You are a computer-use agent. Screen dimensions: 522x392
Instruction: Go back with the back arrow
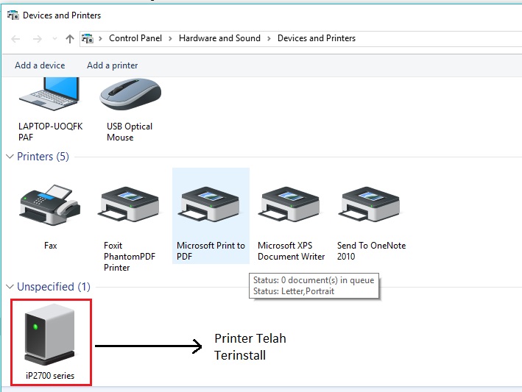click(15, 39)
